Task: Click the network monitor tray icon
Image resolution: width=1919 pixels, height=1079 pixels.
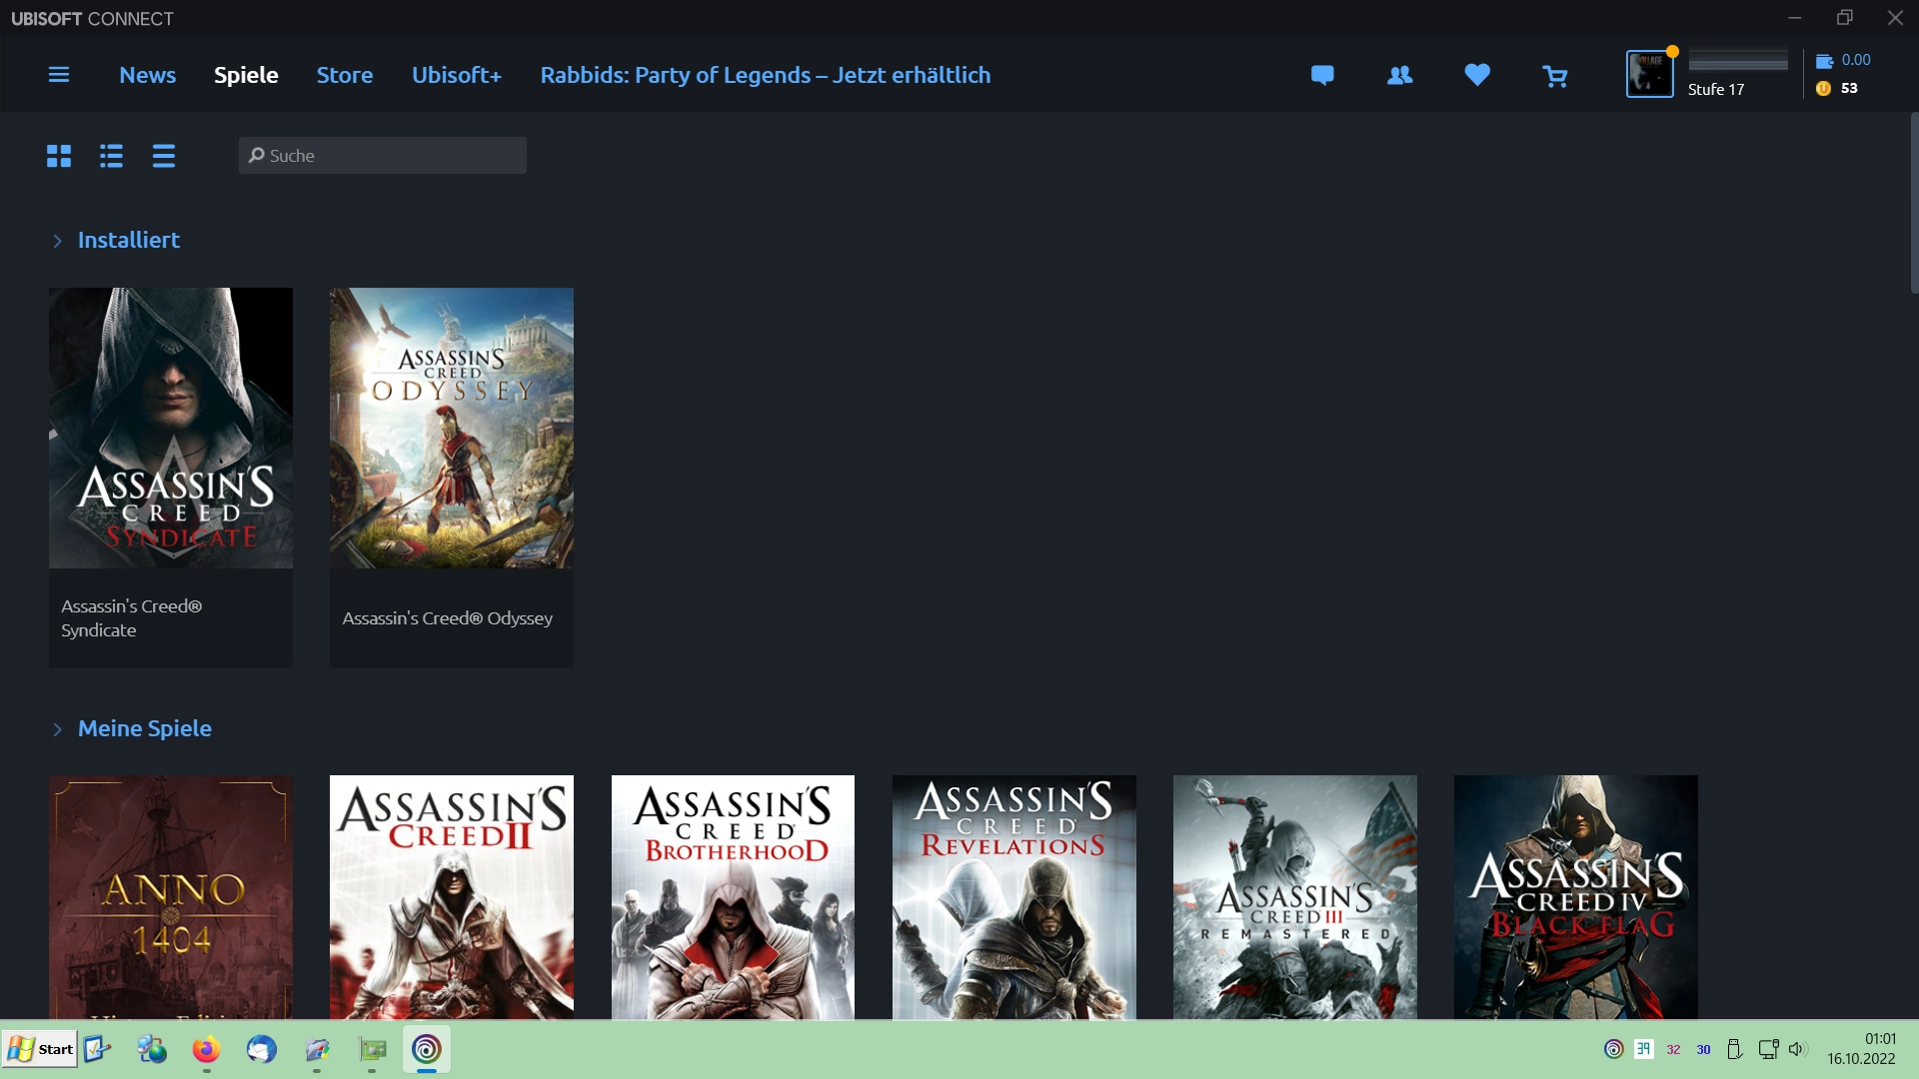Action: coord(1767,1049)
